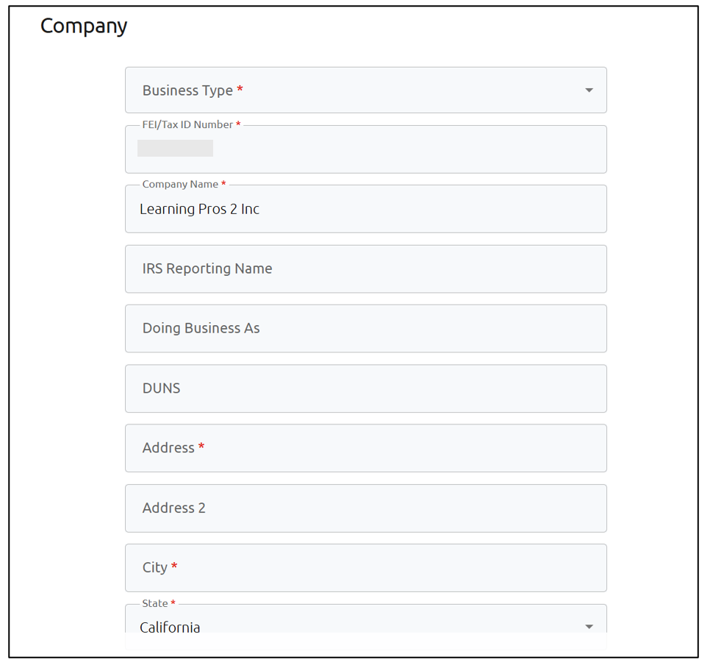The width and height of the screenshot is (713, 665).
Task: Click the "Learning Pros 2 Inc" text
Action: click(199, 210)
